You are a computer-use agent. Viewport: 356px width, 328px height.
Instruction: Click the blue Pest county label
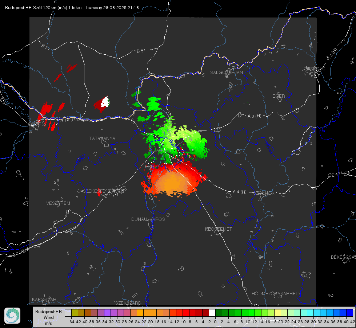coord(250,219)
